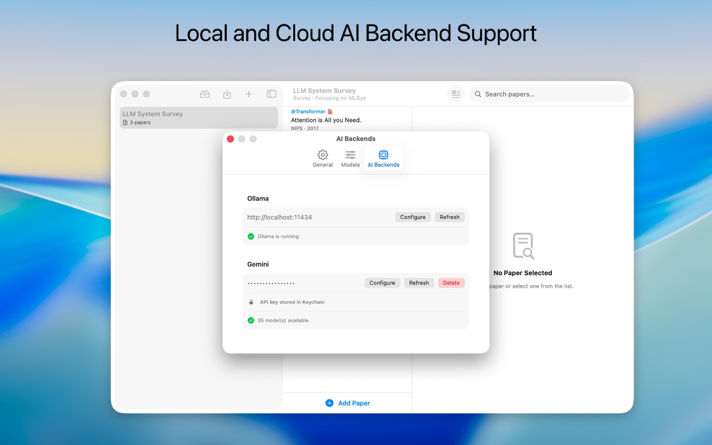712x445 pixels.
Task: Click the No Paper Selected document icon
Action: pyautogui.click(x=523, y=246)
